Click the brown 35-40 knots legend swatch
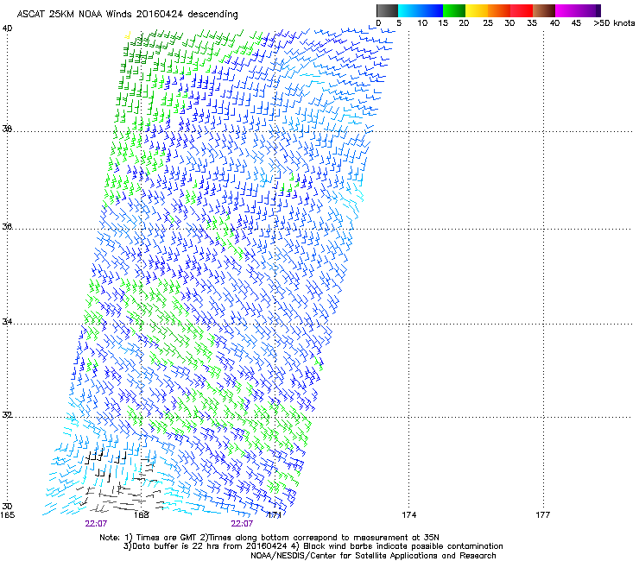639x561 pixels. [544, 10]
